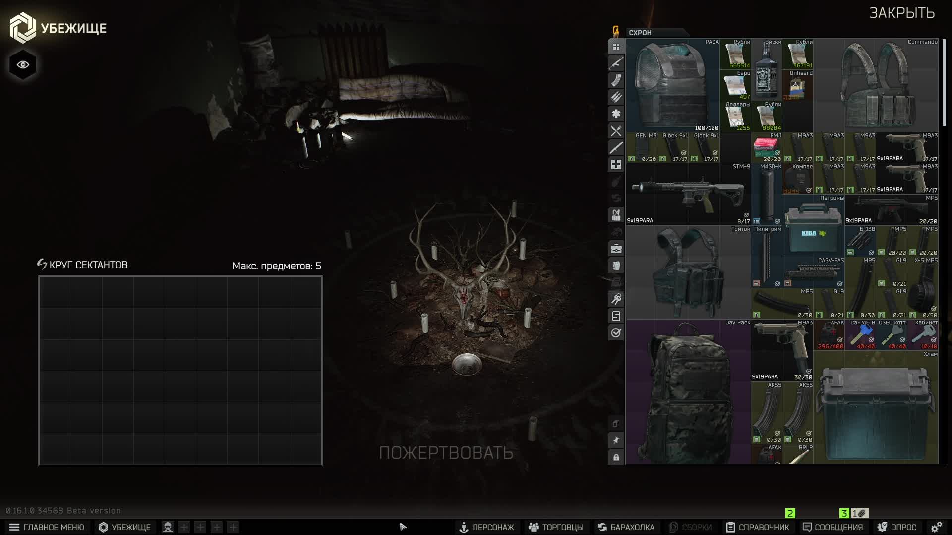This screenshot has height=535, width=952.
Task: Select the melee weapons filter icon
Action: click(x=616, y=148)
